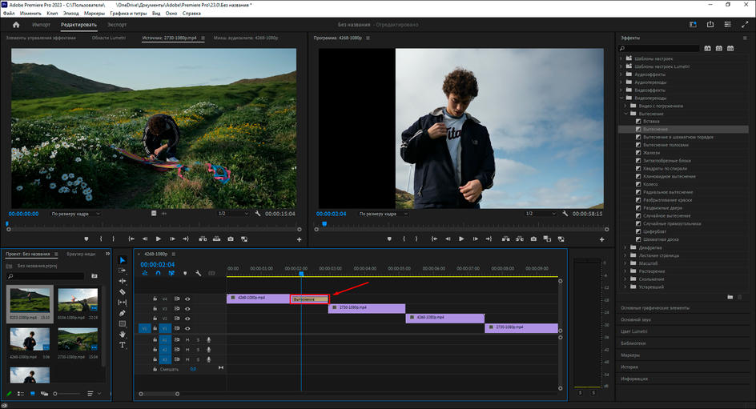Open Program monitor 1/2 resolution dropdown
The height and width of the screenshot is (409, 756).
coord(541,214)
